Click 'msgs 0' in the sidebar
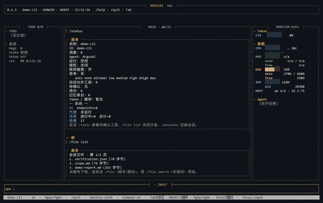Viewport: 323px width, 203px height. [x=16, y=48]
